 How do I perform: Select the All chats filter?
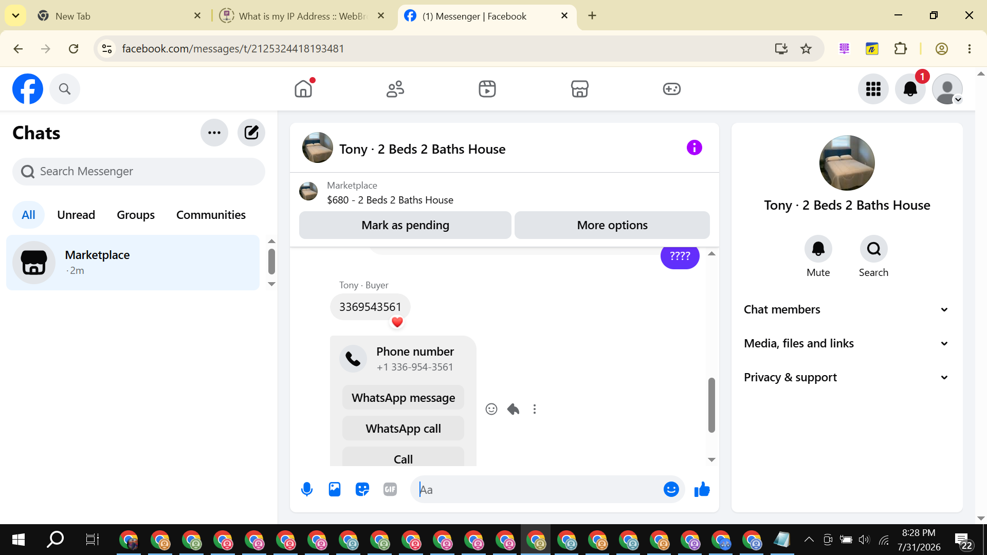[28, 215]
